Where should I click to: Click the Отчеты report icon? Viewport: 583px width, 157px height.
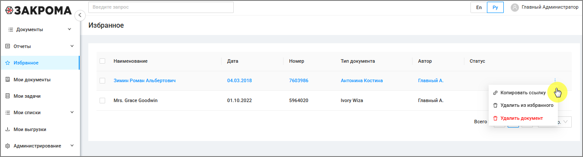[7, 46]
